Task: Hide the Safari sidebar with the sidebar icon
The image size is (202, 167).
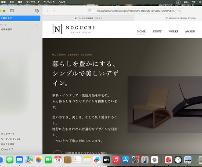Action: [12, 11]
